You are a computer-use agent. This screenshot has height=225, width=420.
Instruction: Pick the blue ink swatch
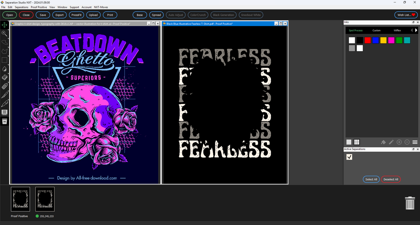pyautogui.click(x=376, y=40)
